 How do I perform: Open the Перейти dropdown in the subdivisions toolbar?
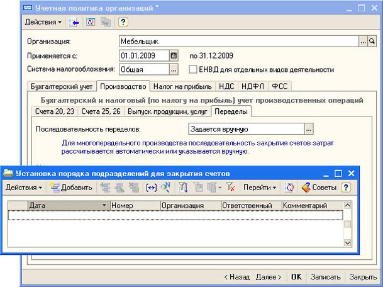260,187
